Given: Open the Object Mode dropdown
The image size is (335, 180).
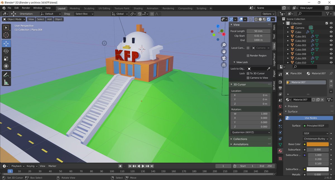Looking at the screenshot, I should (14, 19).
